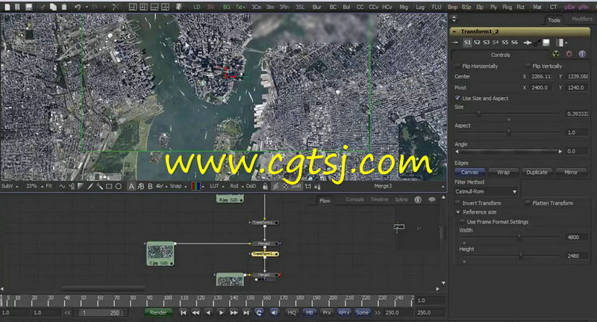Add Color Corrector via CC button
The image size is (597, 322).
[x=360, y=7]
